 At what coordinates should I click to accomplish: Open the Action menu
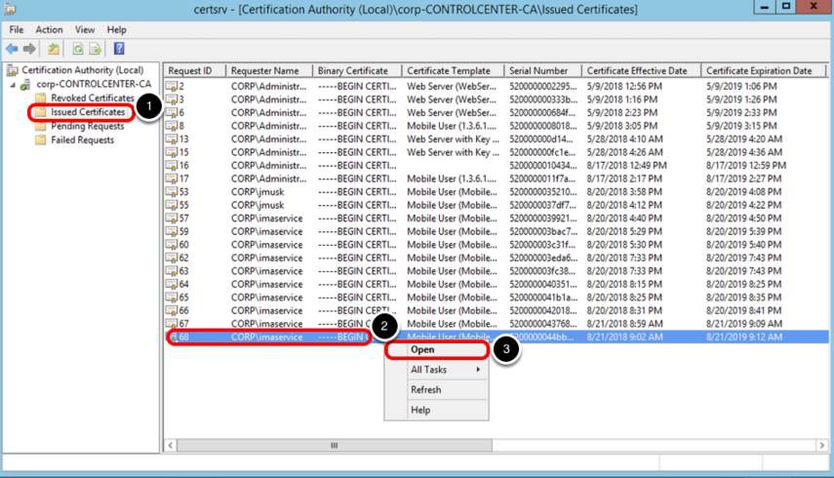tap(49, 30)
